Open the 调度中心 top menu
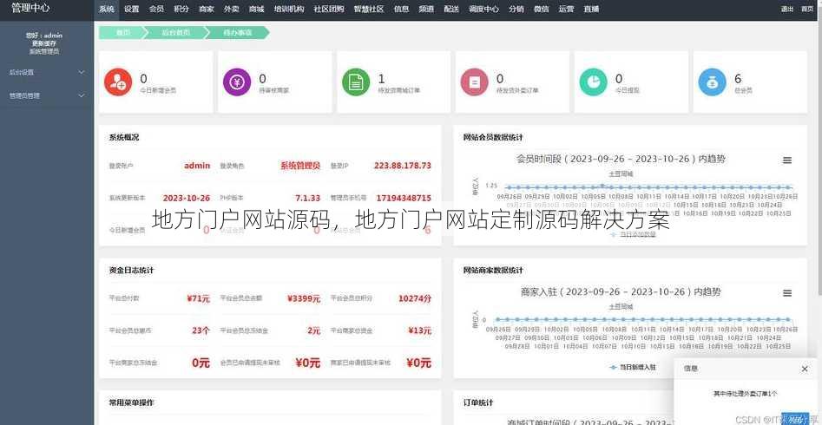Viewport: 822px width, 425px height. click(483, 9)
